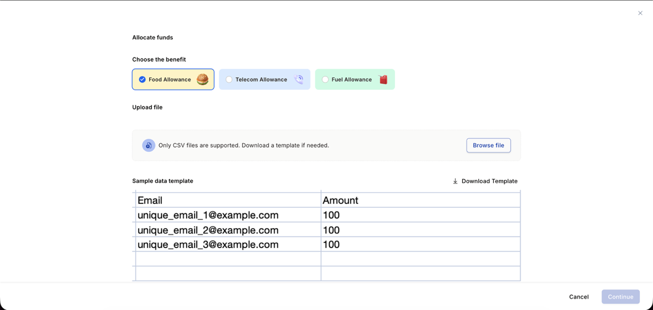The image size is (653, 310).
Task: Open the Browse file picker
Action: 488,145
